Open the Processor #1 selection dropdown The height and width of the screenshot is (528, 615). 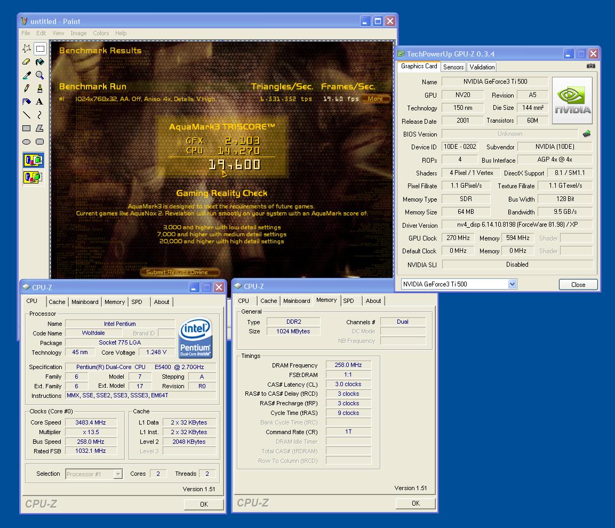[118, 474]
